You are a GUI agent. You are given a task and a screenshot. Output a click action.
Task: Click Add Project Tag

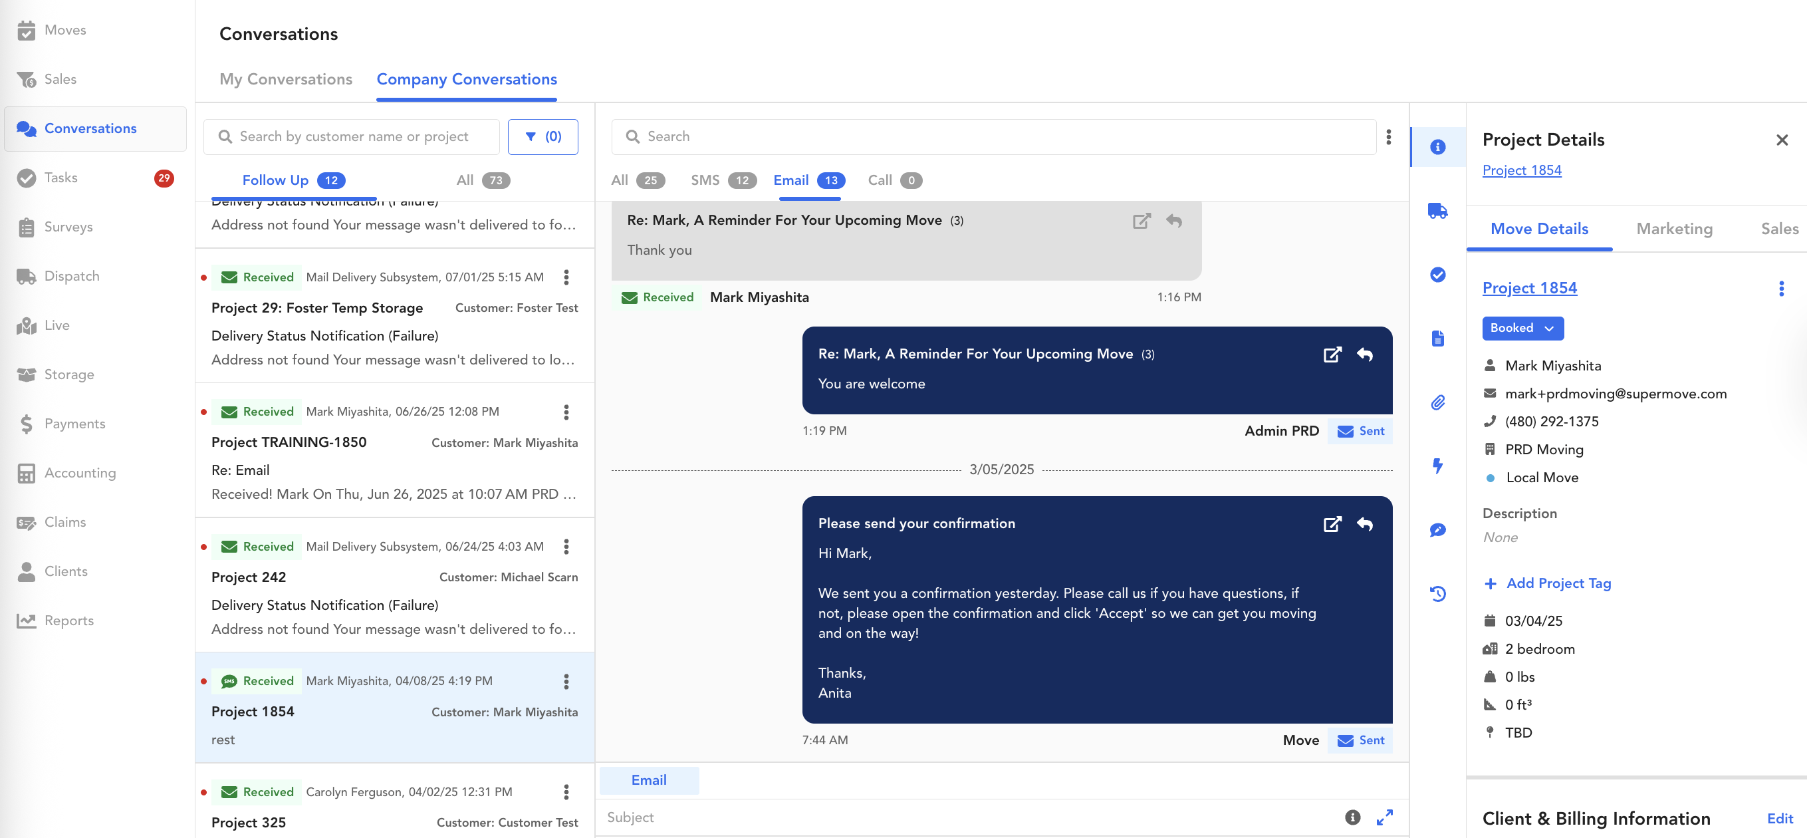(x=1548, y=583)
